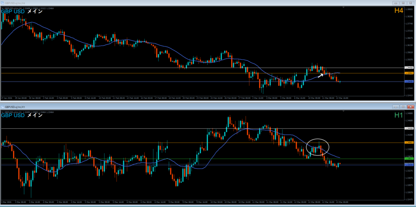Click the H4 timeframe label
416x207 pixels.
(398, 11)
